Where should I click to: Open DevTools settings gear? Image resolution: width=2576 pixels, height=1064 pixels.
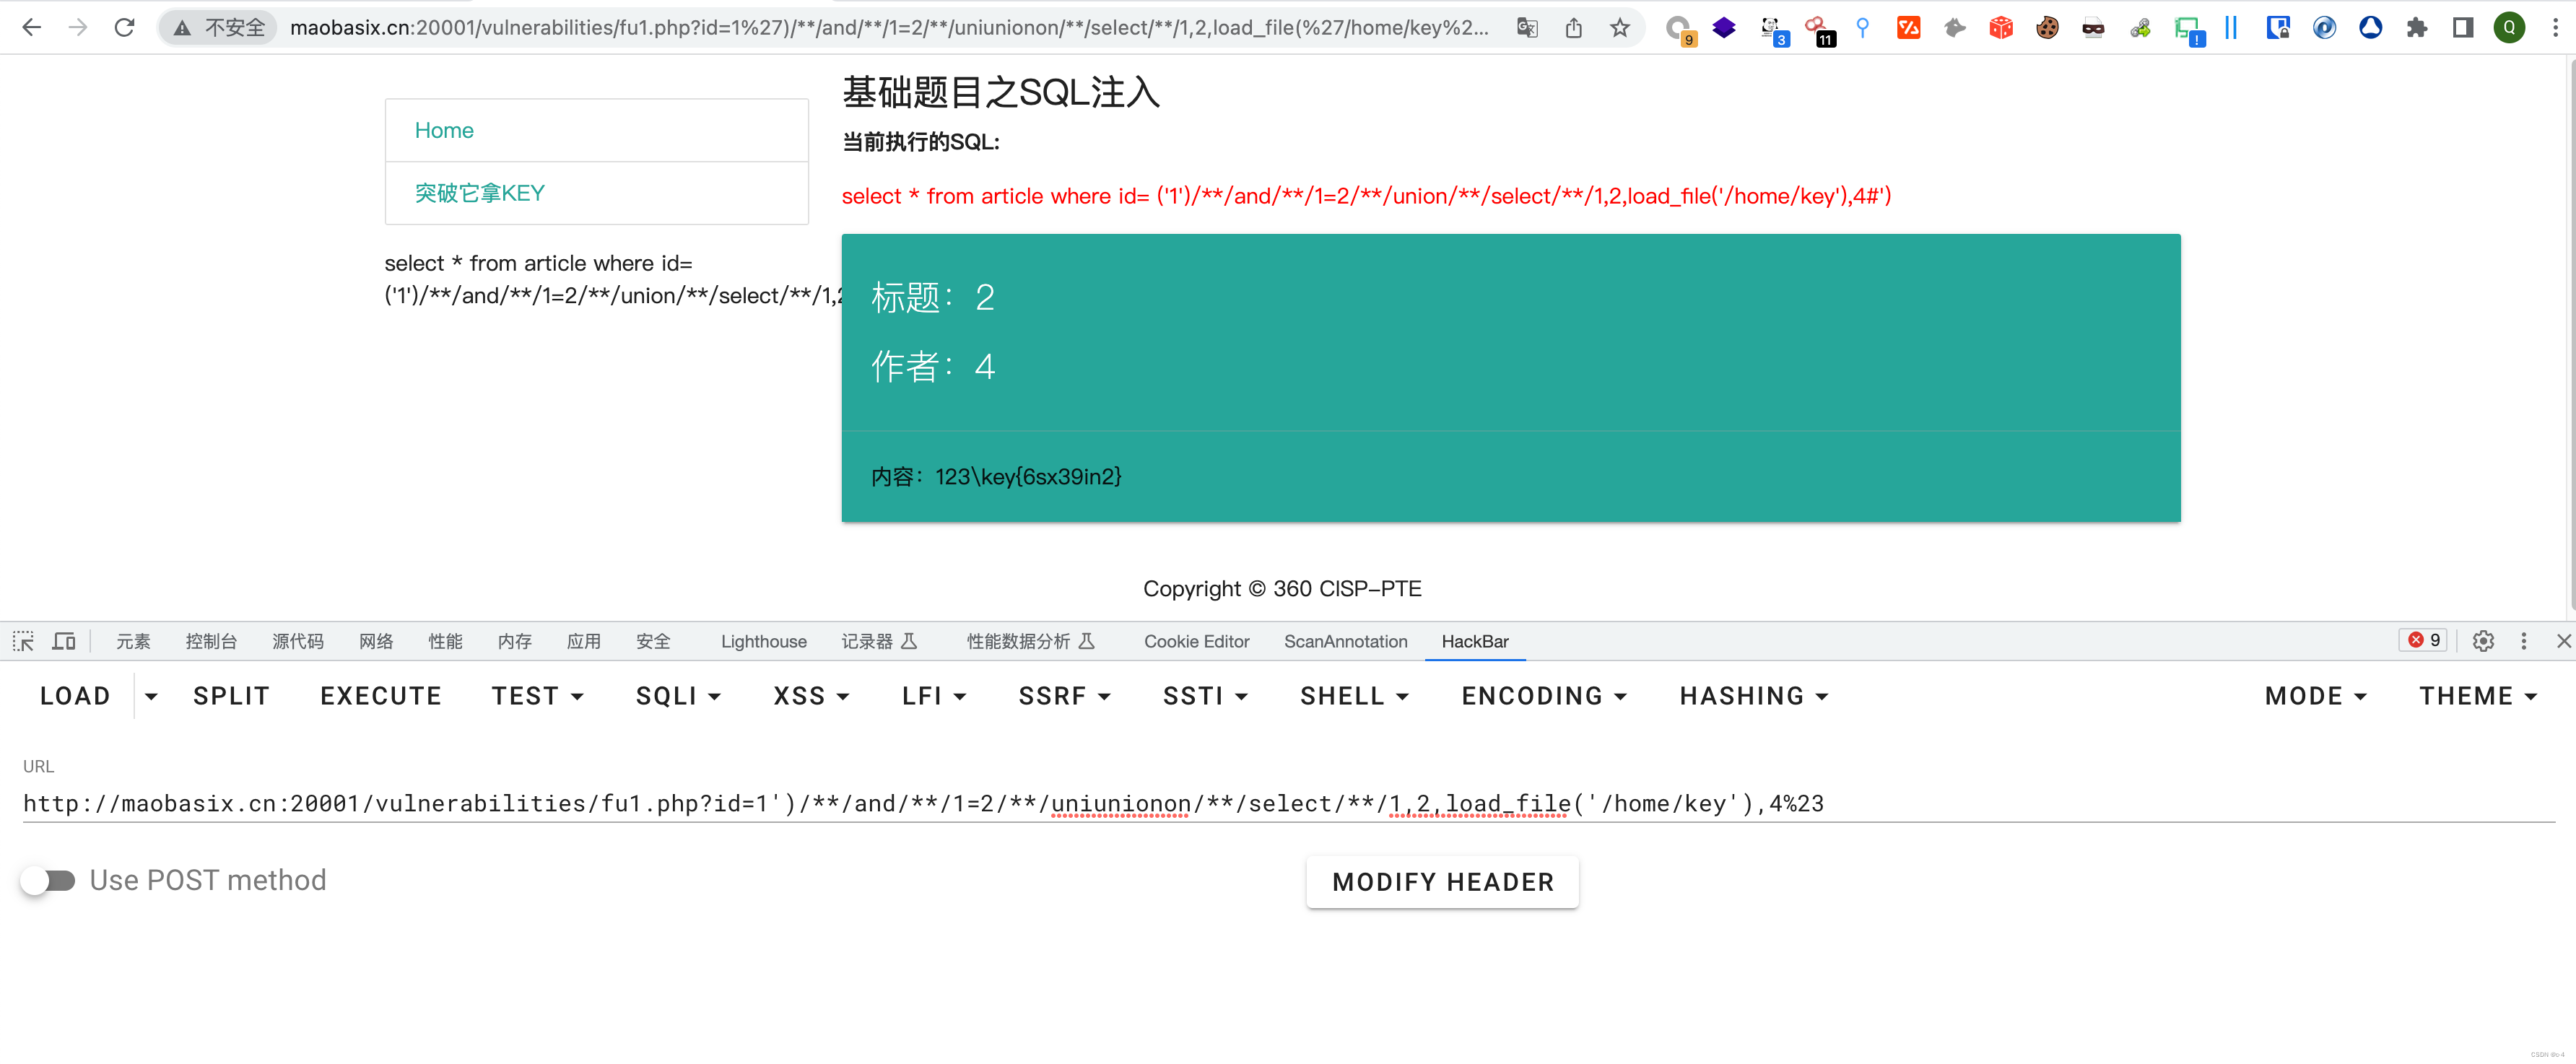click(x=2484, y=641)
